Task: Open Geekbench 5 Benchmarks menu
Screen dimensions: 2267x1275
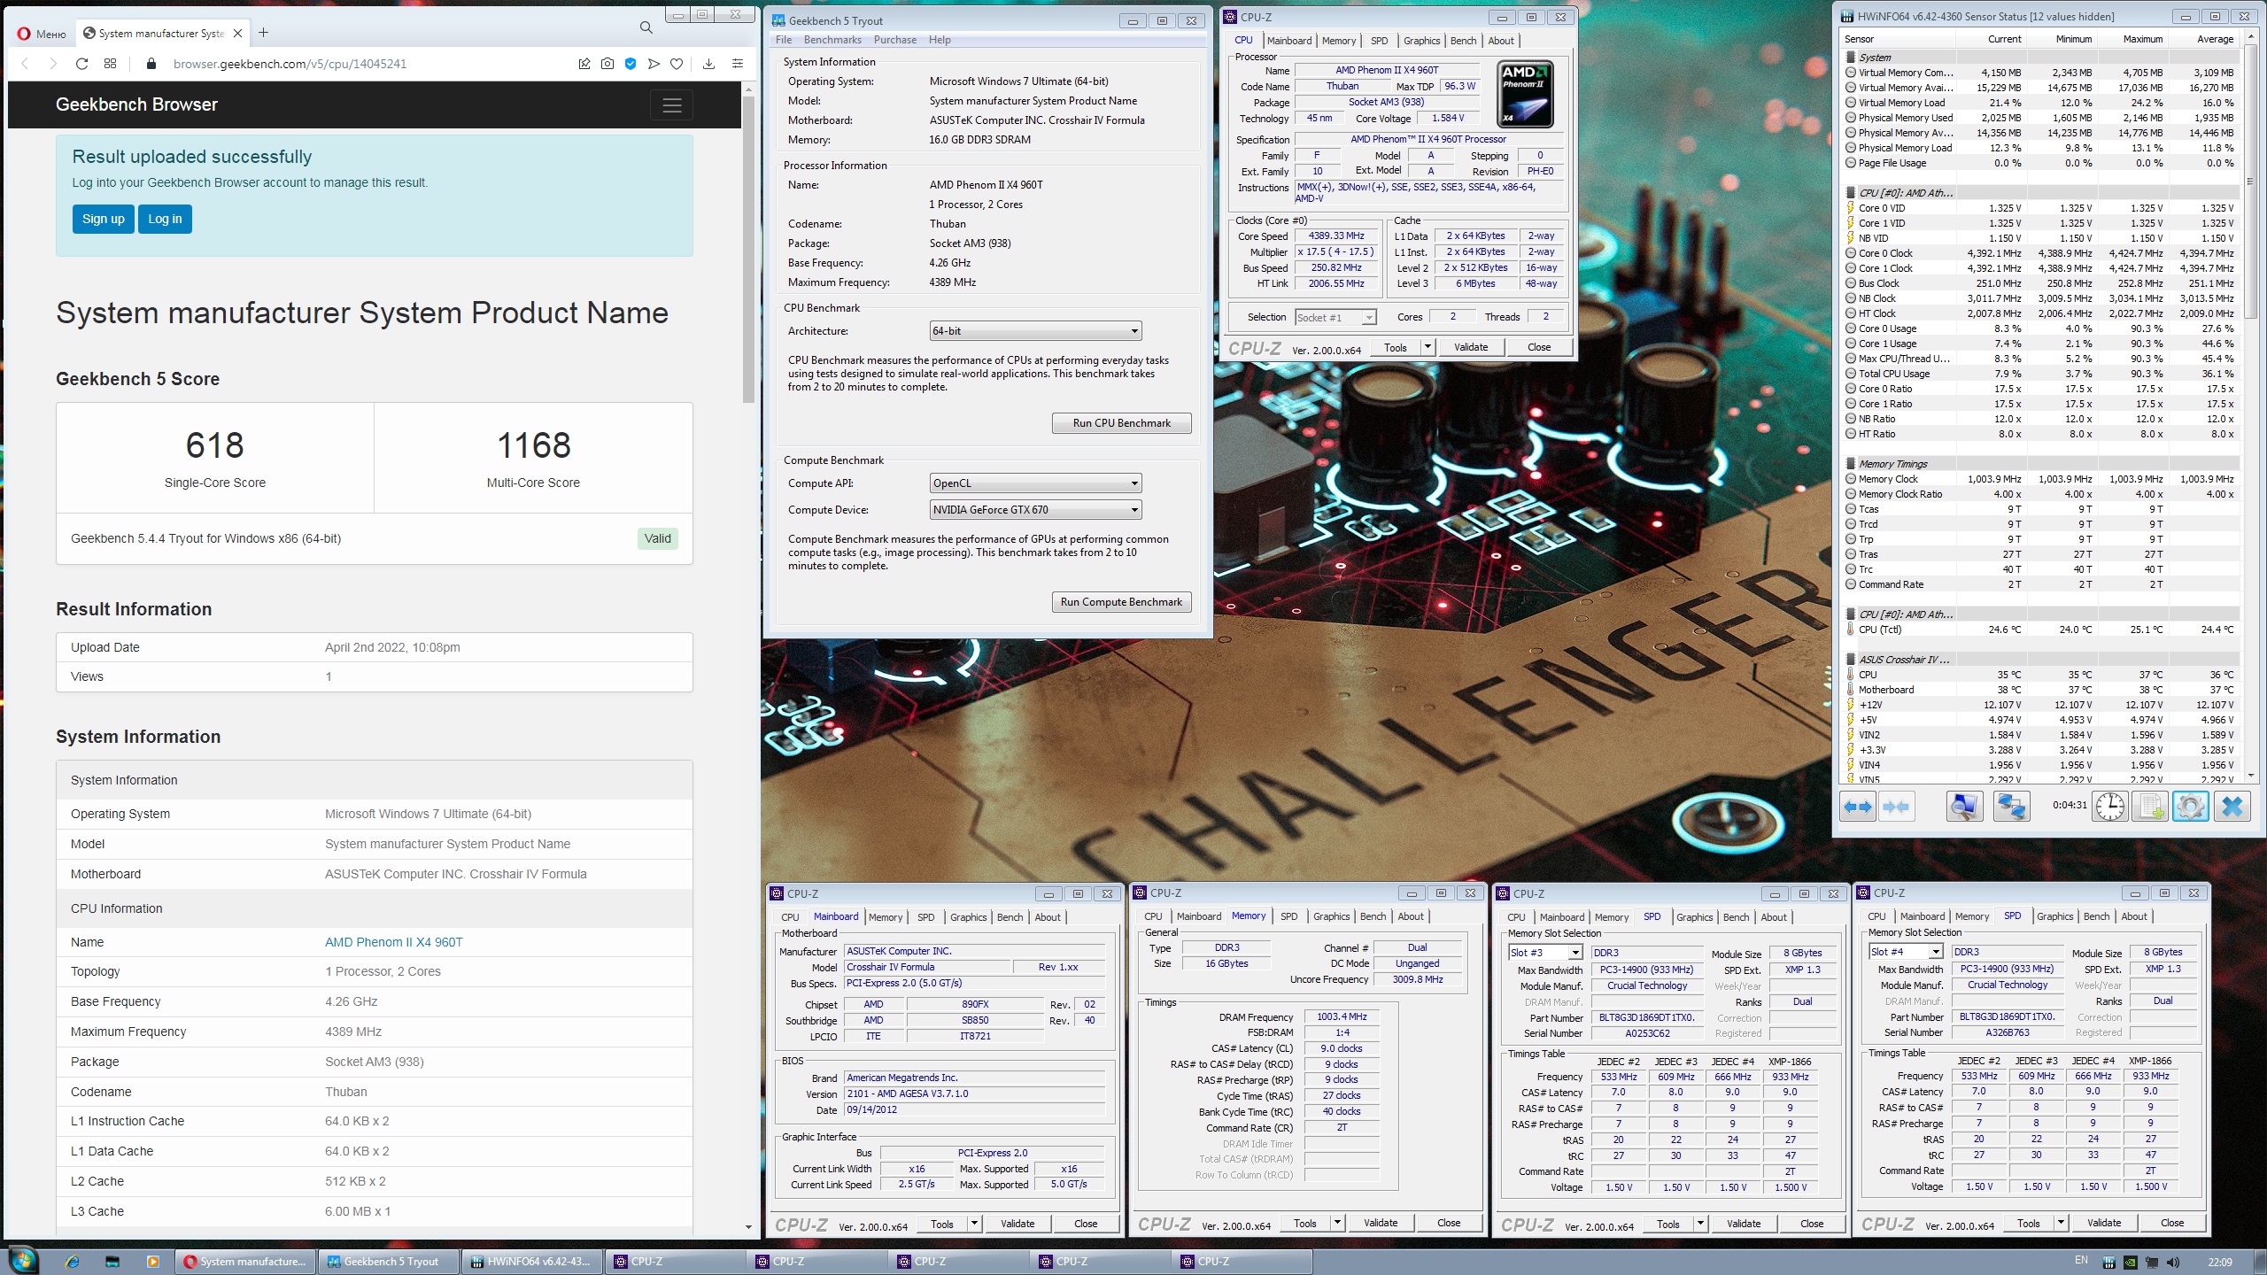Action: click(x=832, y=40)
